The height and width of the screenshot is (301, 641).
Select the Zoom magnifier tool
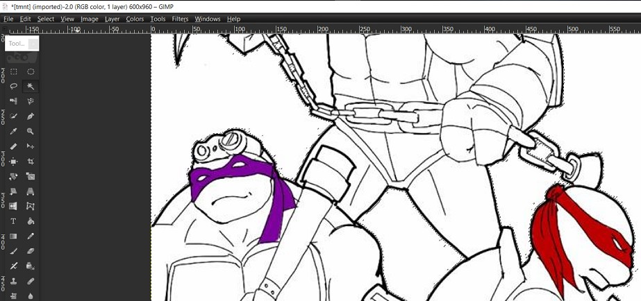pos(31,131)
